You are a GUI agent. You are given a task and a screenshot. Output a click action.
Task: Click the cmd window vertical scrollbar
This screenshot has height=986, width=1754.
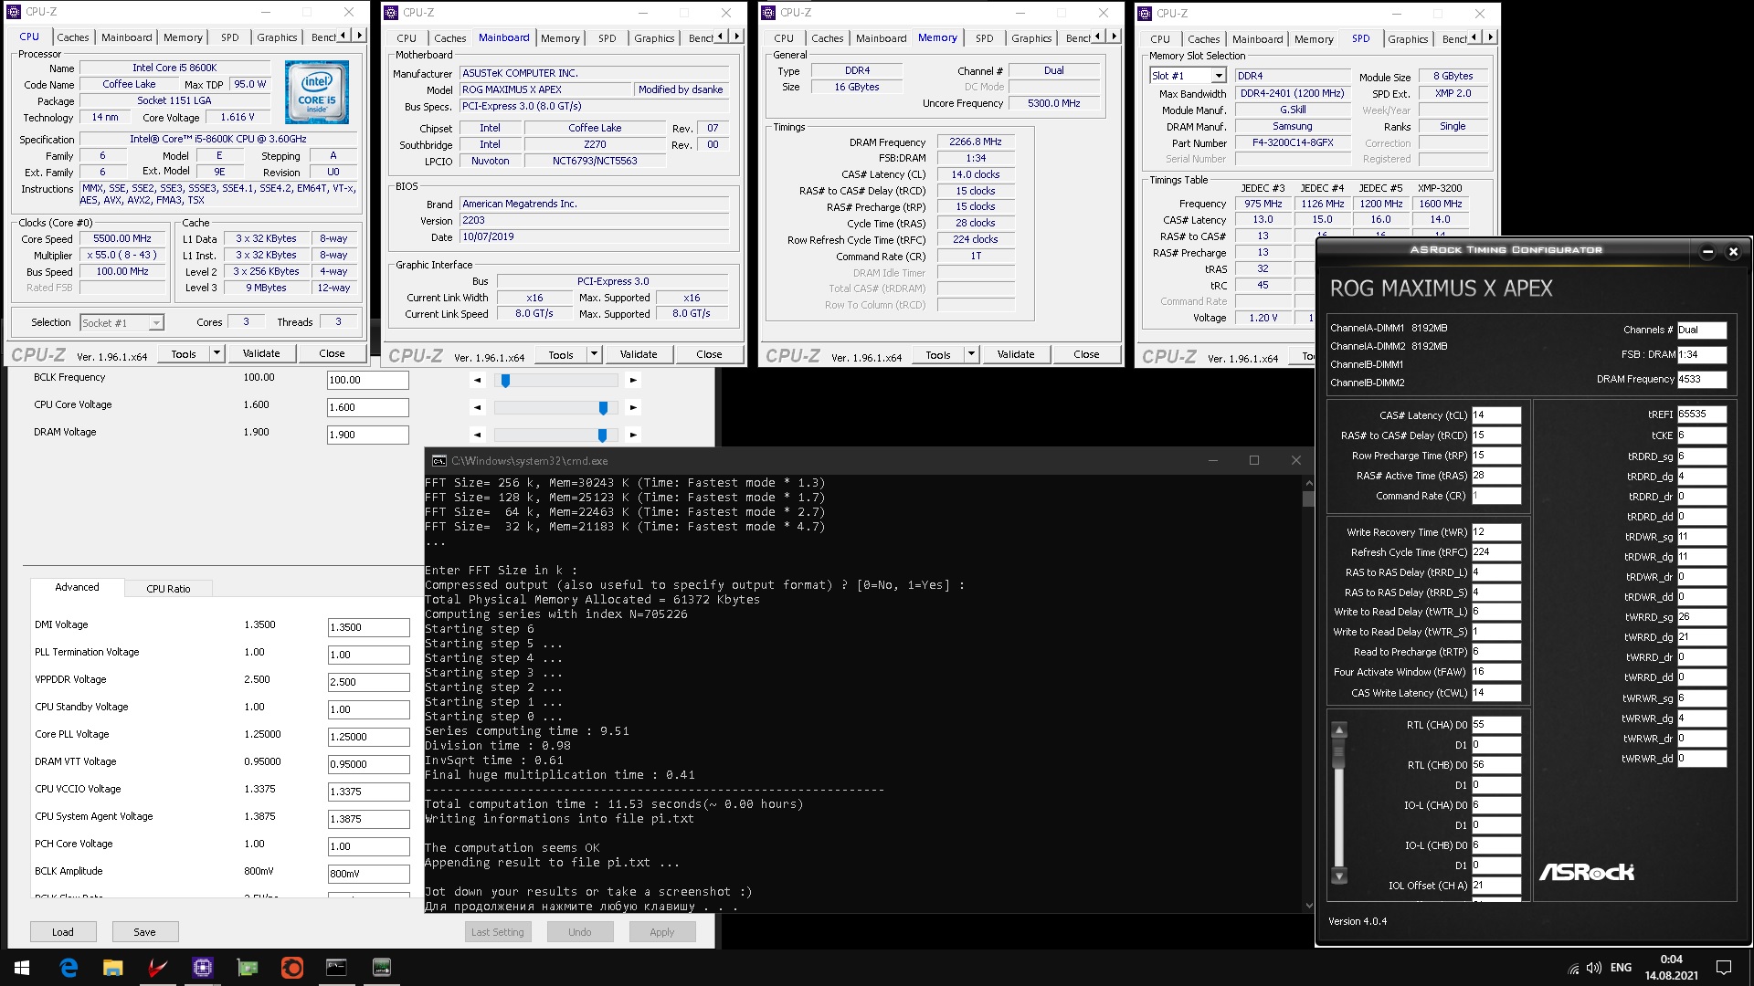[x=1308, y=694]
